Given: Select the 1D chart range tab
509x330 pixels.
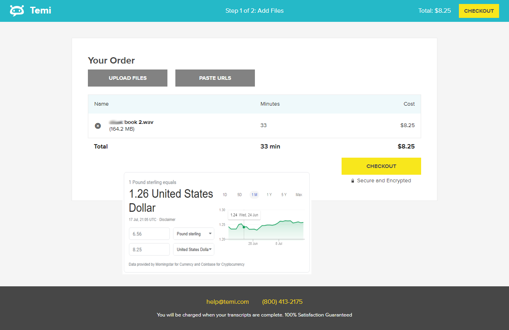Looking at the screenshot, I should 225,195.
